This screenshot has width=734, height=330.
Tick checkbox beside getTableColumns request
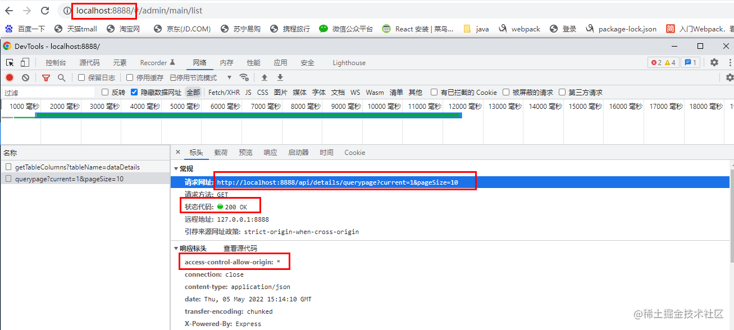(8, 167)
